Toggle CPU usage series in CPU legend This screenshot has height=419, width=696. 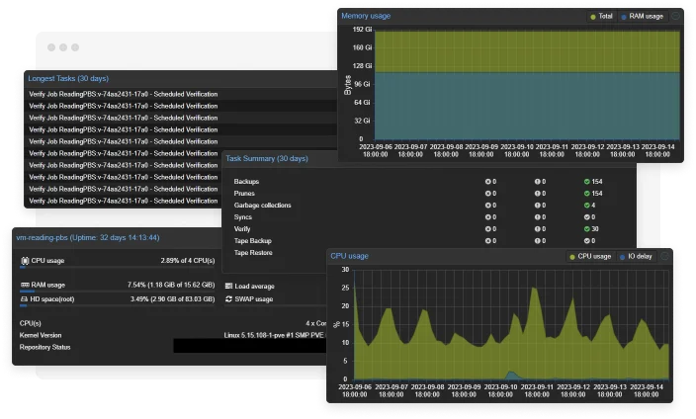click(x=589, y=256)
